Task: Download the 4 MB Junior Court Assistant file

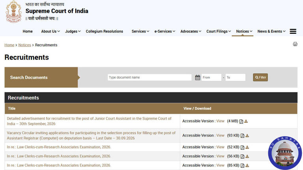Action: [246, 121]
